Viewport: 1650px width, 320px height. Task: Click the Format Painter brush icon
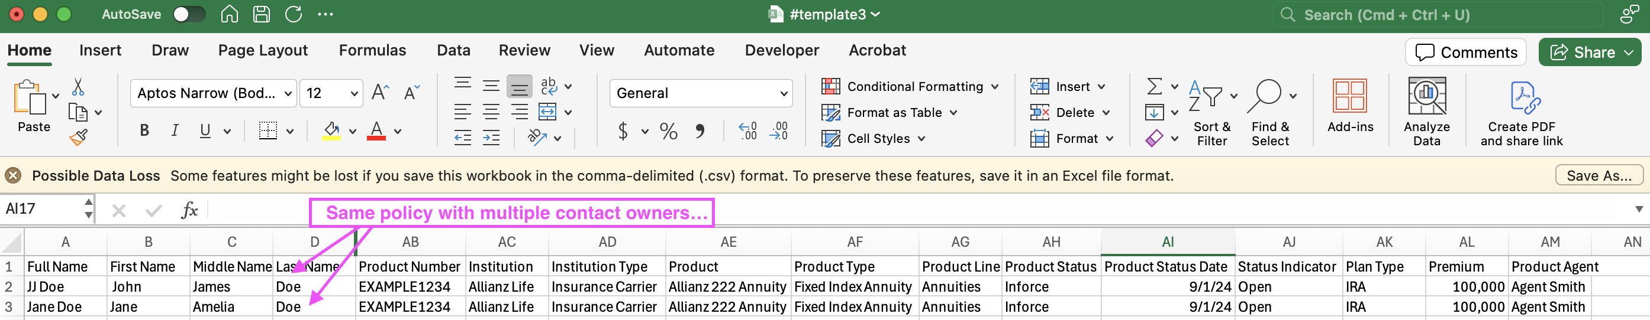(x=78, y=137)
